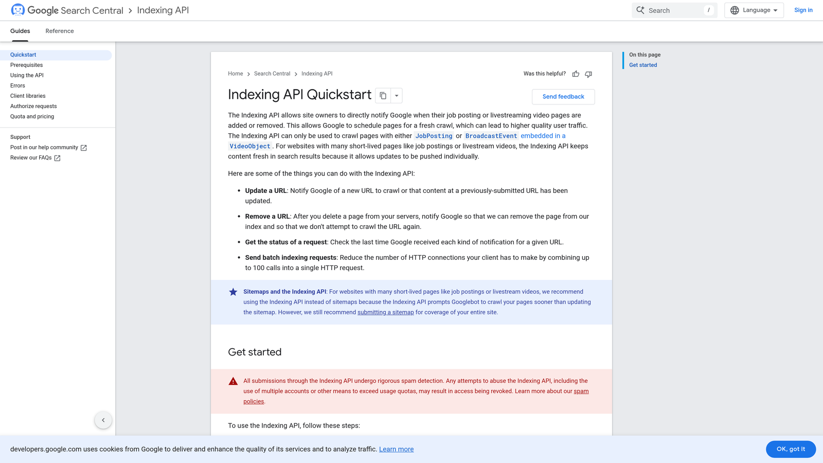The height and width of the screenshot is (463, 823).
Task: Click the thumbs up feedback icon
Action: pos(576,74)
